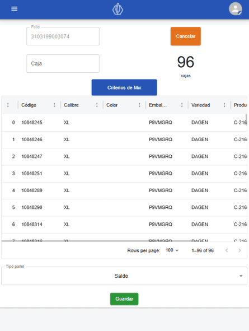
Task: Open the user profile avatar
Action: coord(236,9)
